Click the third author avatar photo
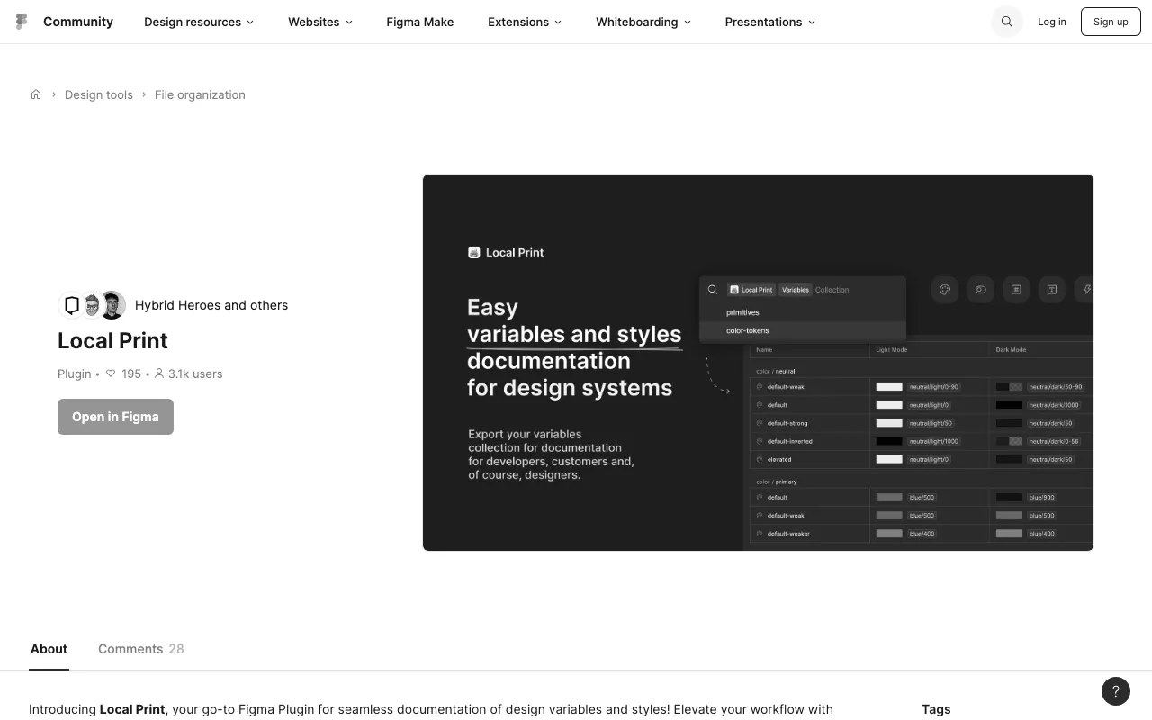The image size is (1152, 720). [x=112, y=305]
